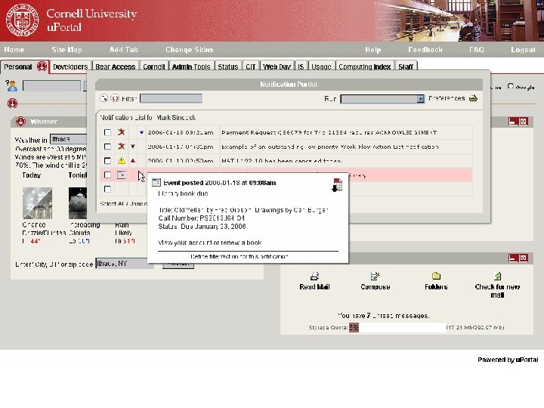Click the Preferences icon in Notification Portlet

(473, 98)
